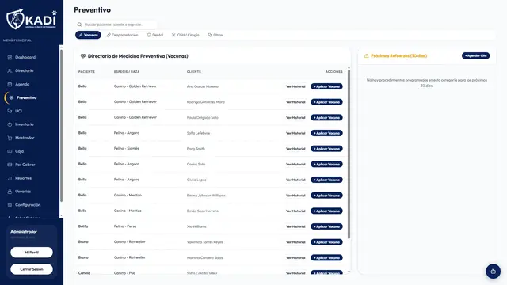Open Directorio via its people icon

point(10,70)
